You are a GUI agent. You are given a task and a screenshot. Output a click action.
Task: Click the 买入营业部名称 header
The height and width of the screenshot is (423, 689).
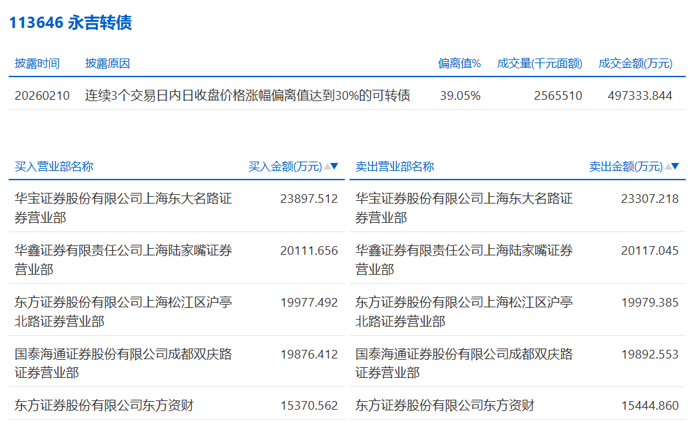click(x=54, y=166)
